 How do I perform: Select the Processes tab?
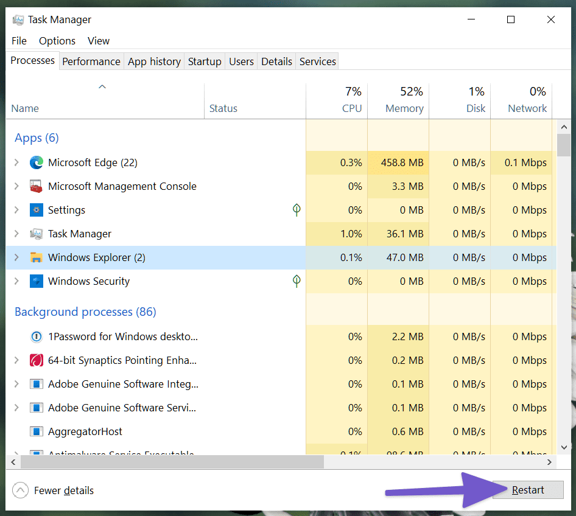point(32,61)
